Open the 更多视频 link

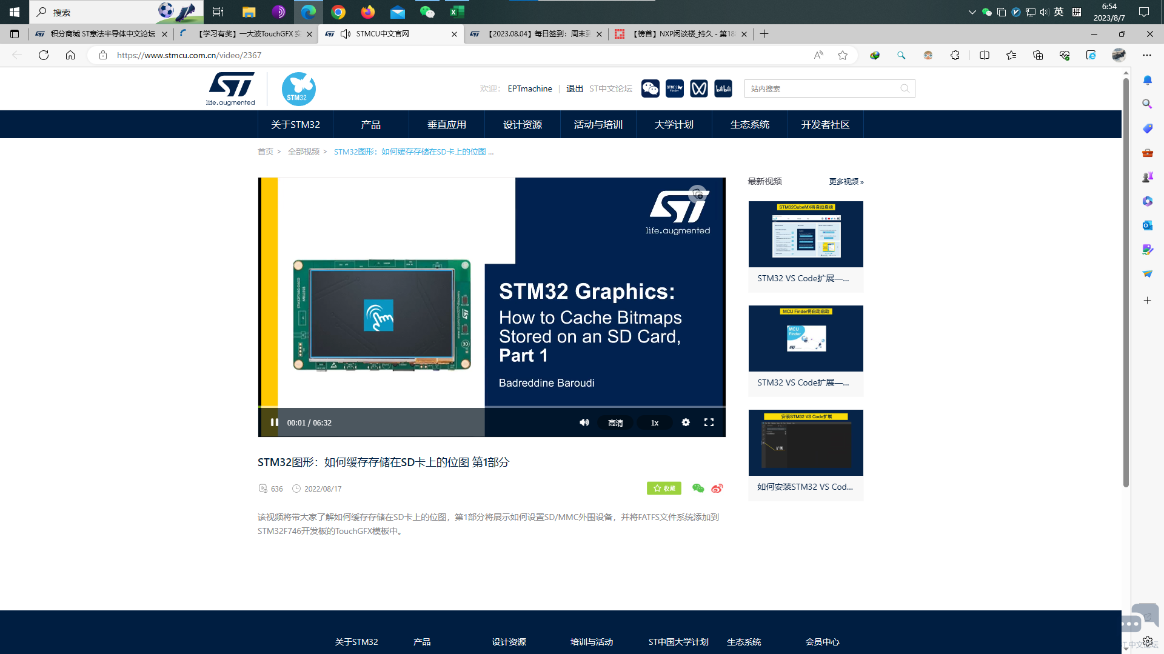pyautogui.click(x=846, y=182)
